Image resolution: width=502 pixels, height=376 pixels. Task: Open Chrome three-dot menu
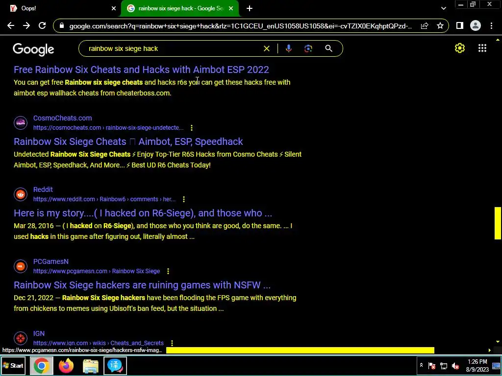click(491, 26)
